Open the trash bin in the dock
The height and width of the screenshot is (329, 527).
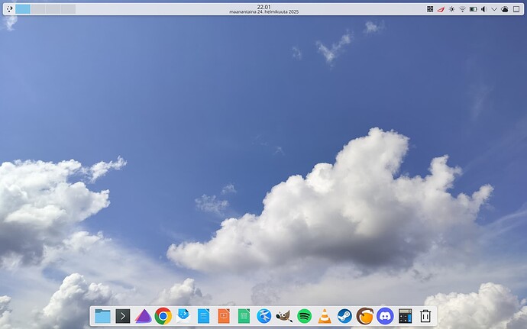pos(425,316)
